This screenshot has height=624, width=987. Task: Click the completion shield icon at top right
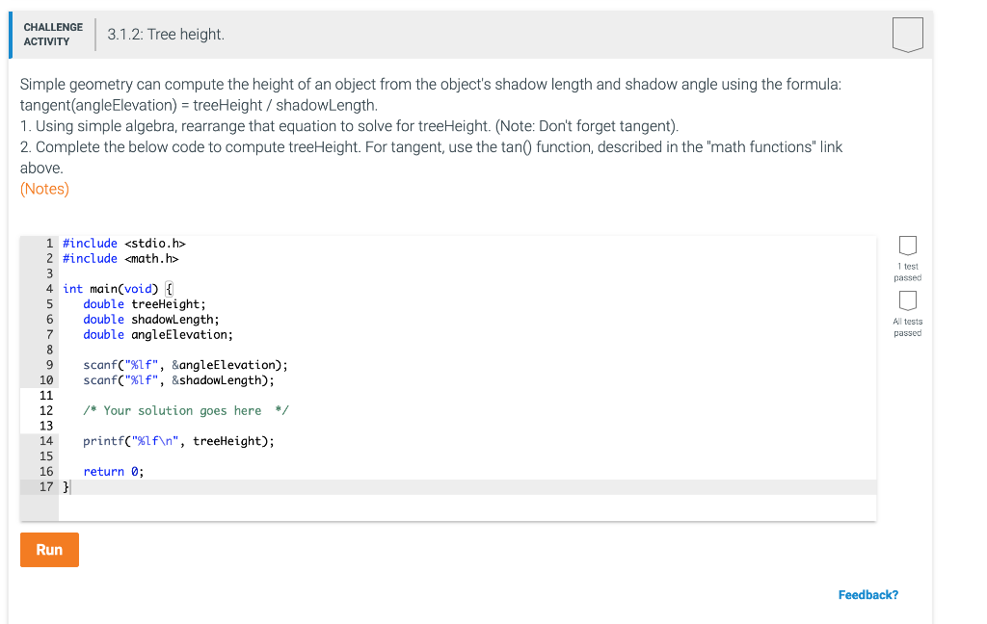(x=907, y=34)
